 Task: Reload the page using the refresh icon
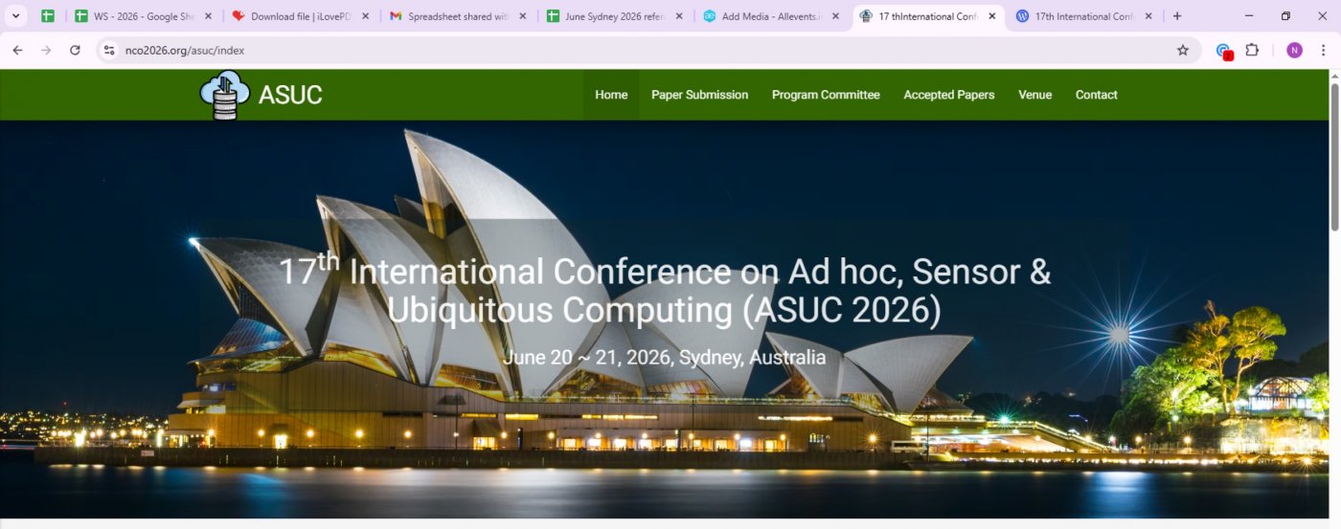(75, 51)
